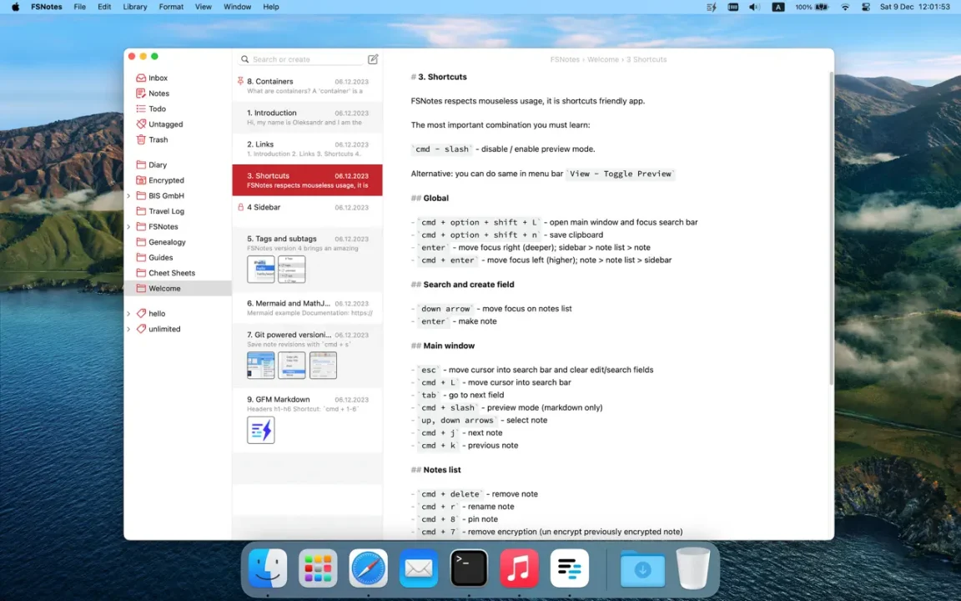
Task: Click the new note compose icon
Action: (x=373, y=59)
